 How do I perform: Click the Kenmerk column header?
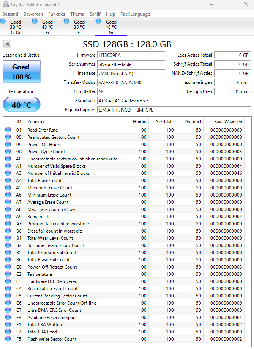point(73,122)
